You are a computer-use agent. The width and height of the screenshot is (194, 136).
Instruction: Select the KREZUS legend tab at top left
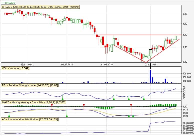click(8, 3)
